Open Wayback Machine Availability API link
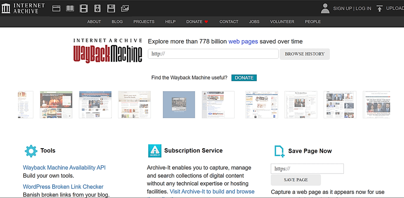Screen dimensions: 404x198 pyautogui.click(x=64, y=168)
